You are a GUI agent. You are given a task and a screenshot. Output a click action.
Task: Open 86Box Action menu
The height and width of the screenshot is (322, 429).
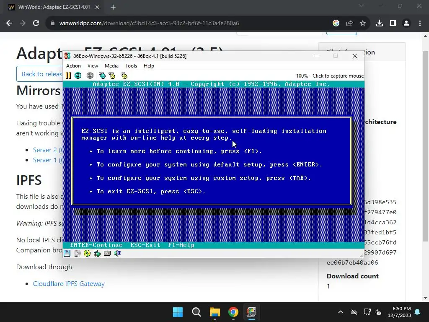73,66
